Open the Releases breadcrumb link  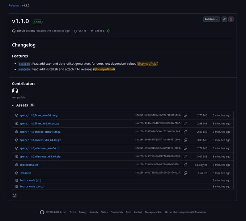(x=14, y=5)
